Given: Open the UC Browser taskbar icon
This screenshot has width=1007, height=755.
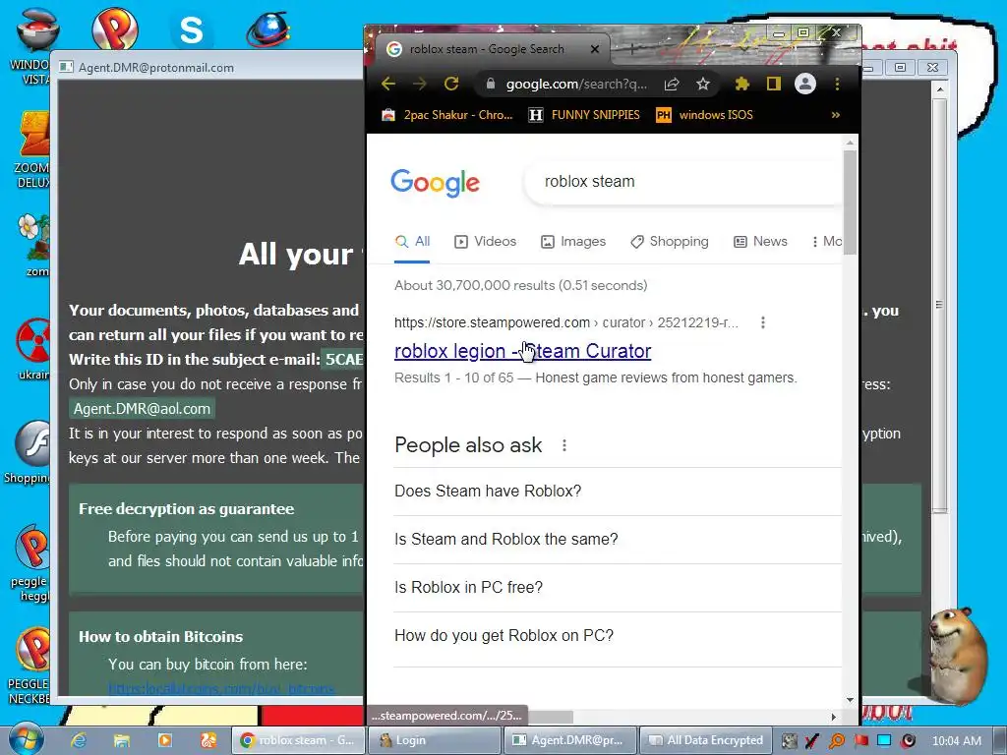Looking at the screenshot, I should 208,740.
